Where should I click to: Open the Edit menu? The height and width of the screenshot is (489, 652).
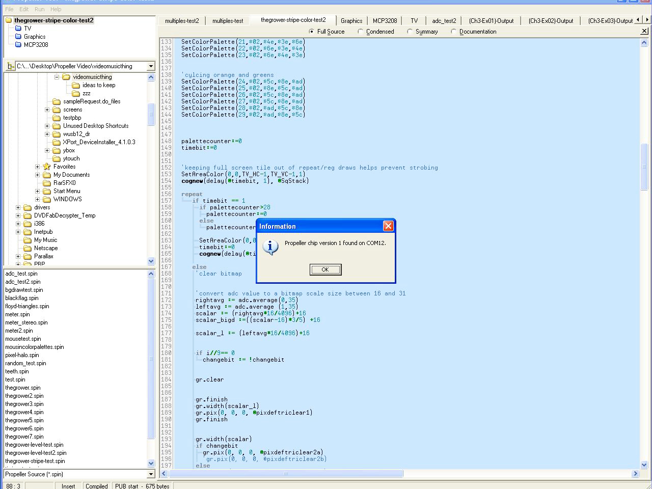coord(24,9)
